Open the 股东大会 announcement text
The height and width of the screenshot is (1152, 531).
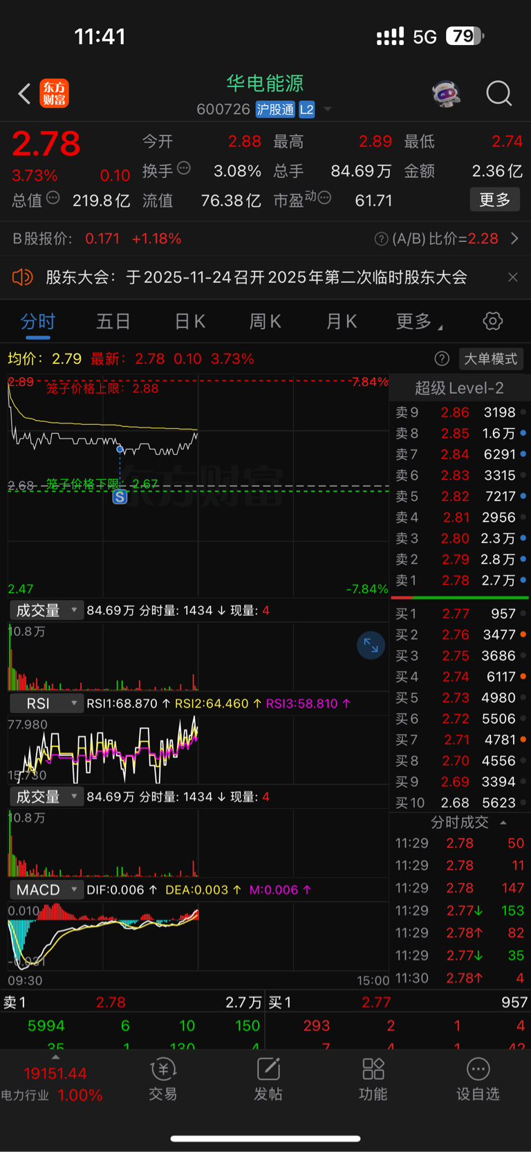pyautogui.click(x=257, y=277)
